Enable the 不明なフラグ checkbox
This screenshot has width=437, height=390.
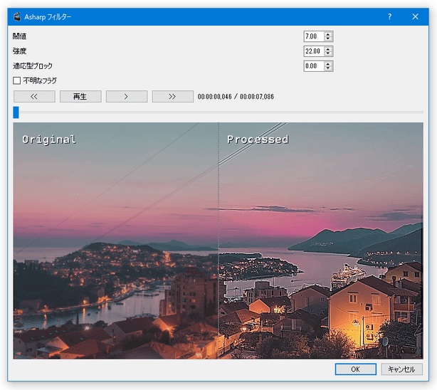coord(16,81)
